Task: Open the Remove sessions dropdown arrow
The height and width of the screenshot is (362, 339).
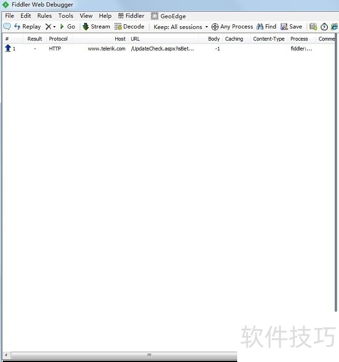Action: pyautogui.click(x=55, y=27)
